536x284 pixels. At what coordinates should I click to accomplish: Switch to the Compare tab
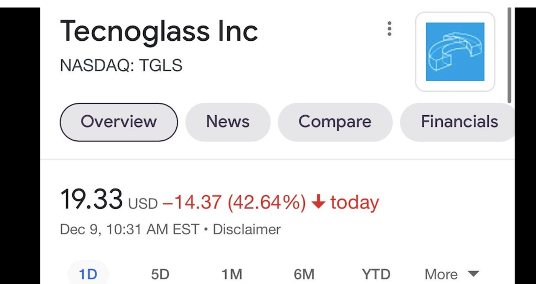pyautogui.click(x=335, y=122)
